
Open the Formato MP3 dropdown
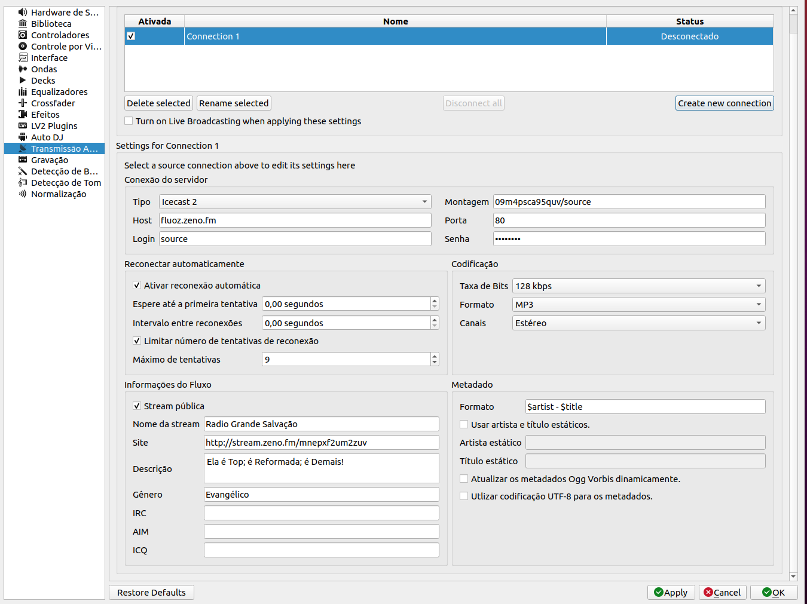pyautogui.click(x=639, y=305)
